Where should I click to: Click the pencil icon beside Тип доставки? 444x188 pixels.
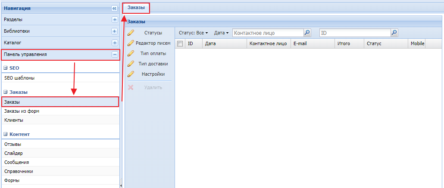click(x=131, y=64)
